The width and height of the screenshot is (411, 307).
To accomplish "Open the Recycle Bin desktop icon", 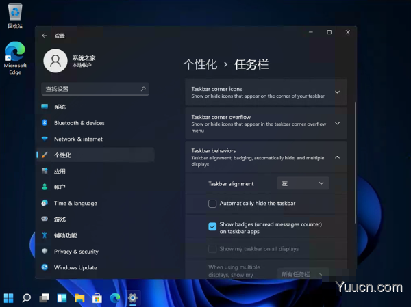I will (x=15, y=16).
